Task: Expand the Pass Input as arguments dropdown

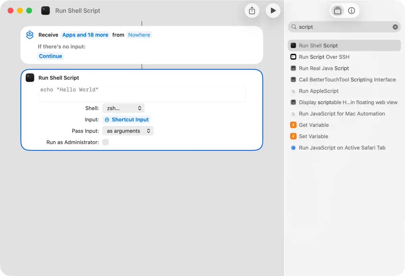Action: tap(128, 131)
